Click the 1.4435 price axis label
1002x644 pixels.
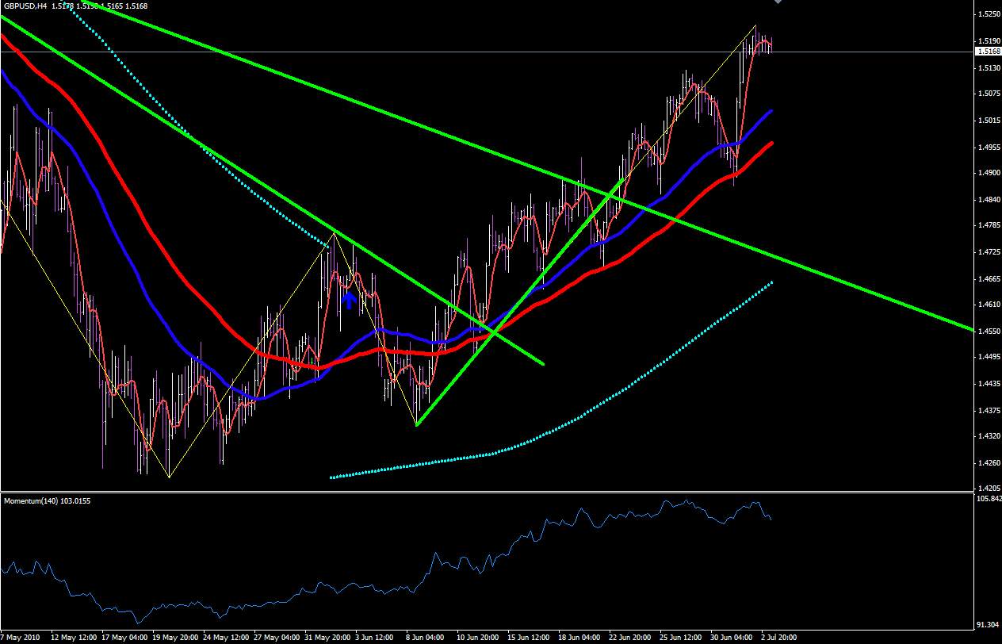pos(989,384)
